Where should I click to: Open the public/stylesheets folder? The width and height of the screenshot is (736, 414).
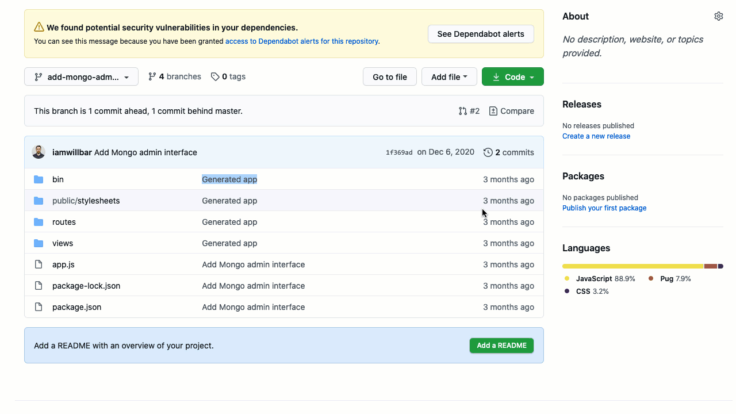point(86,201)
